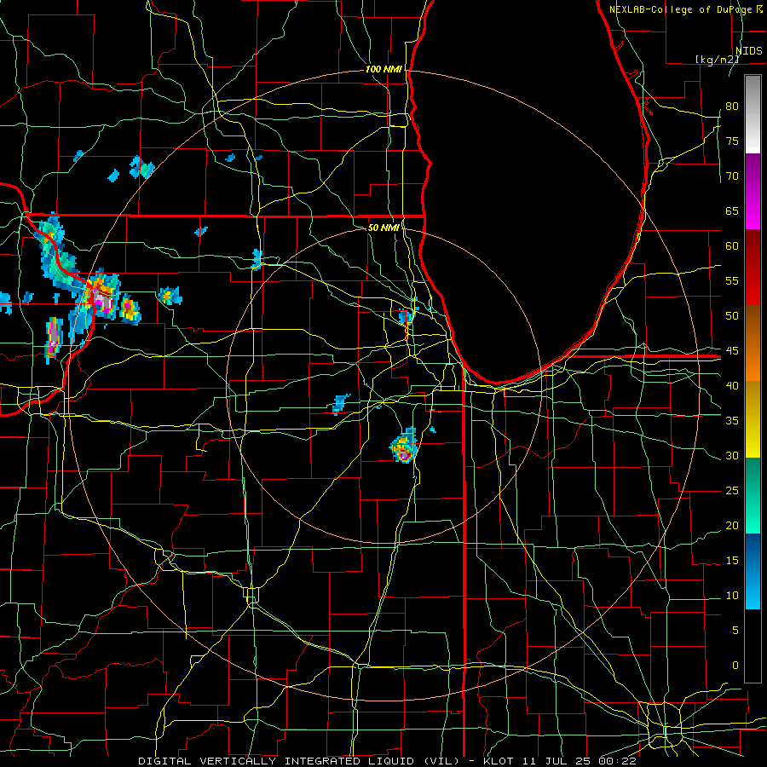This screenshot has width=767, height=767.
Task: Click the (VIL) abbreviation in the bottom title
Action: click(441, 761)
